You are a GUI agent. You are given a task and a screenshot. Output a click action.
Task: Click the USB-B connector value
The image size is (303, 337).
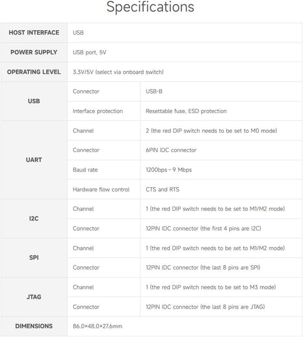click(154, 92)
